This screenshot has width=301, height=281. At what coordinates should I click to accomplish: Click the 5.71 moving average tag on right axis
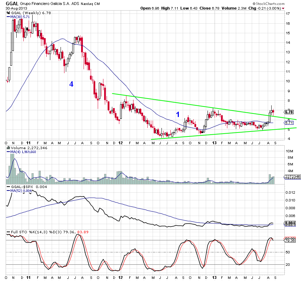tap(289, 123)
